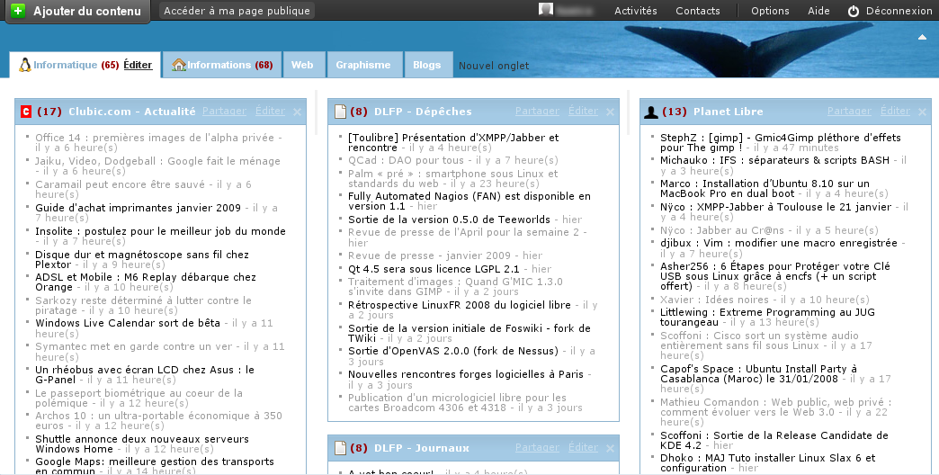Open the Activités menu
This screenshot has height=475, width=939.
point(635,11)
